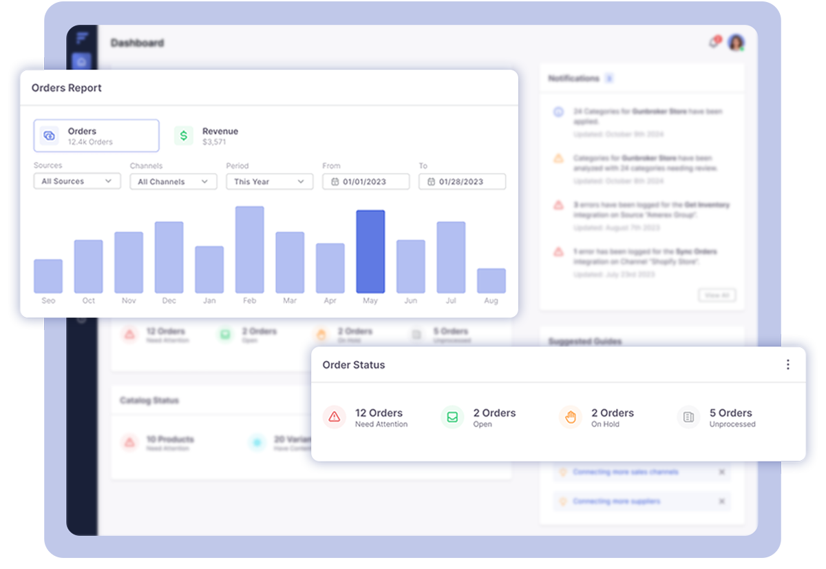Click the home icon in the sidebar
The image size is (826, 569).
pos(82,62)
